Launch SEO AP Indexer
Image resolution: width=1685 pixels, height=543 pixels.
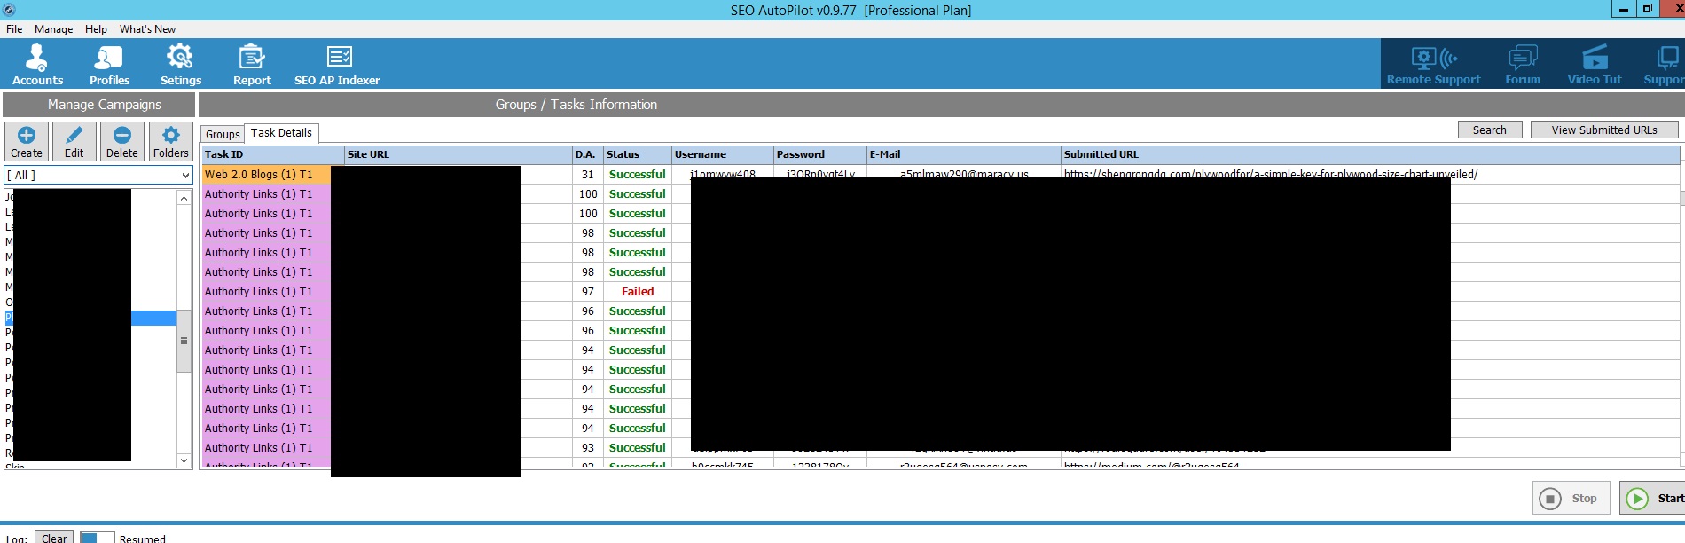pyautogui.click(x=337, y=64)
